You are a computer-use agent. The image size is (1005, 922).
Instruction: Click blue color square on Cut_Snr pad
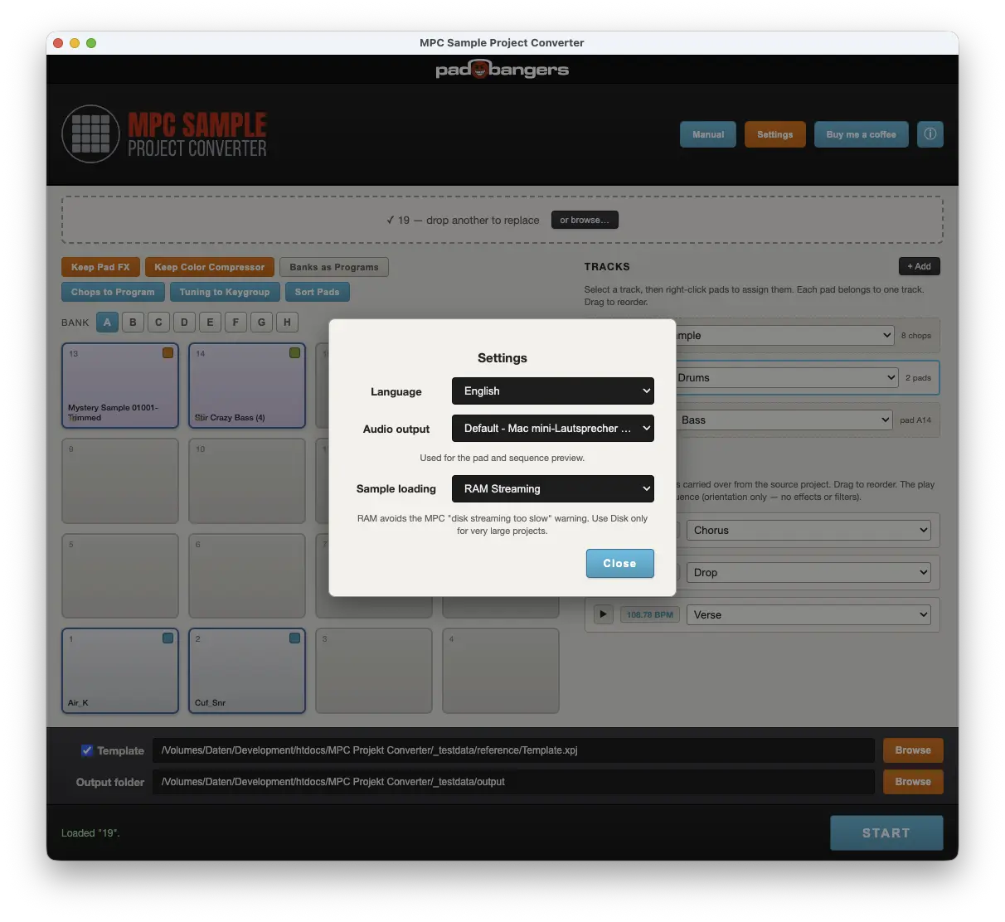point(294,638)
